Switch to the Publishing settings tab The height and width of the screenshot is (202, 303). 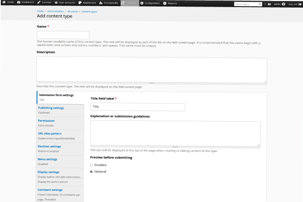point(51,108)
